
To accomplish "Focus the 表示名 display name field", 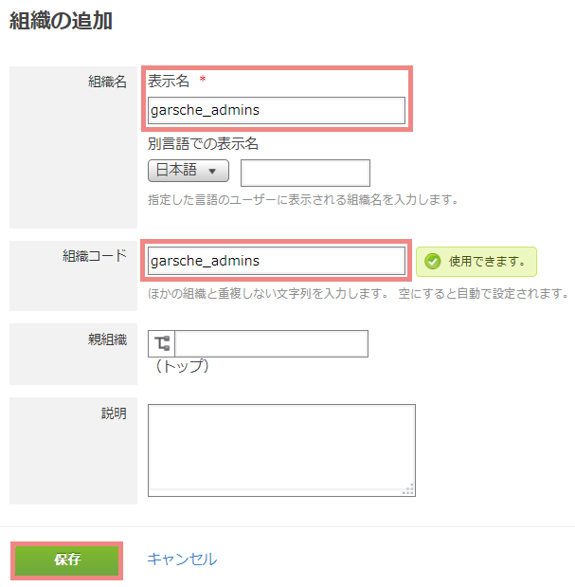I will pyautogui.click(x=277, y=110).
